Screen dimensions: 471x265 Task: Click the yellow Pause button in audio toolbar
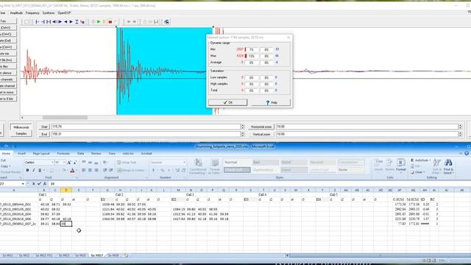point(105,21)
